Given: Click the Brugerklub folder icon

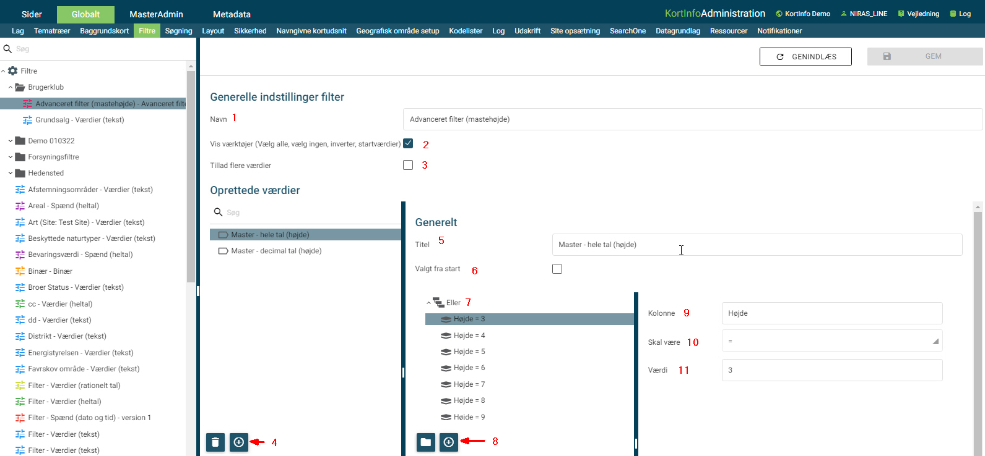Looking at the screenshot, I should [x=20, y=87].
